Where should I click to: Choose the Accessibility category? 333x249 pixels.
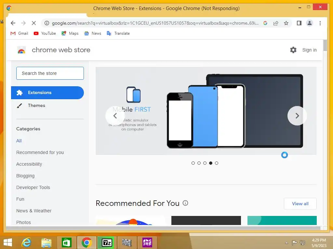(x=29, y=164)
